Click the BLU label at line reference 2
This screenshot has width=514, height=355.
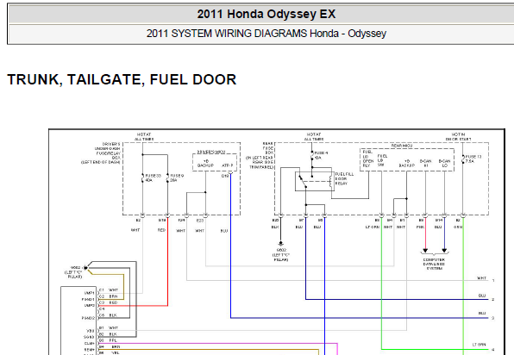481,296
